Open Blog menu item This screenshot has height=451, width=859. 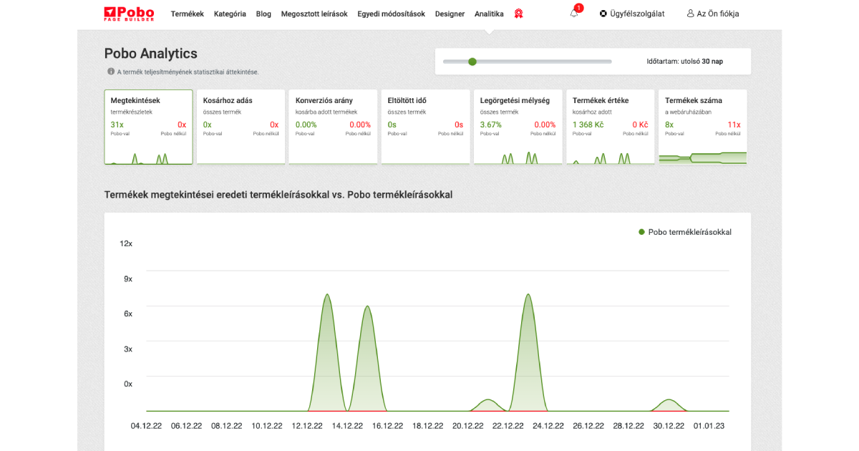point(263,14)
